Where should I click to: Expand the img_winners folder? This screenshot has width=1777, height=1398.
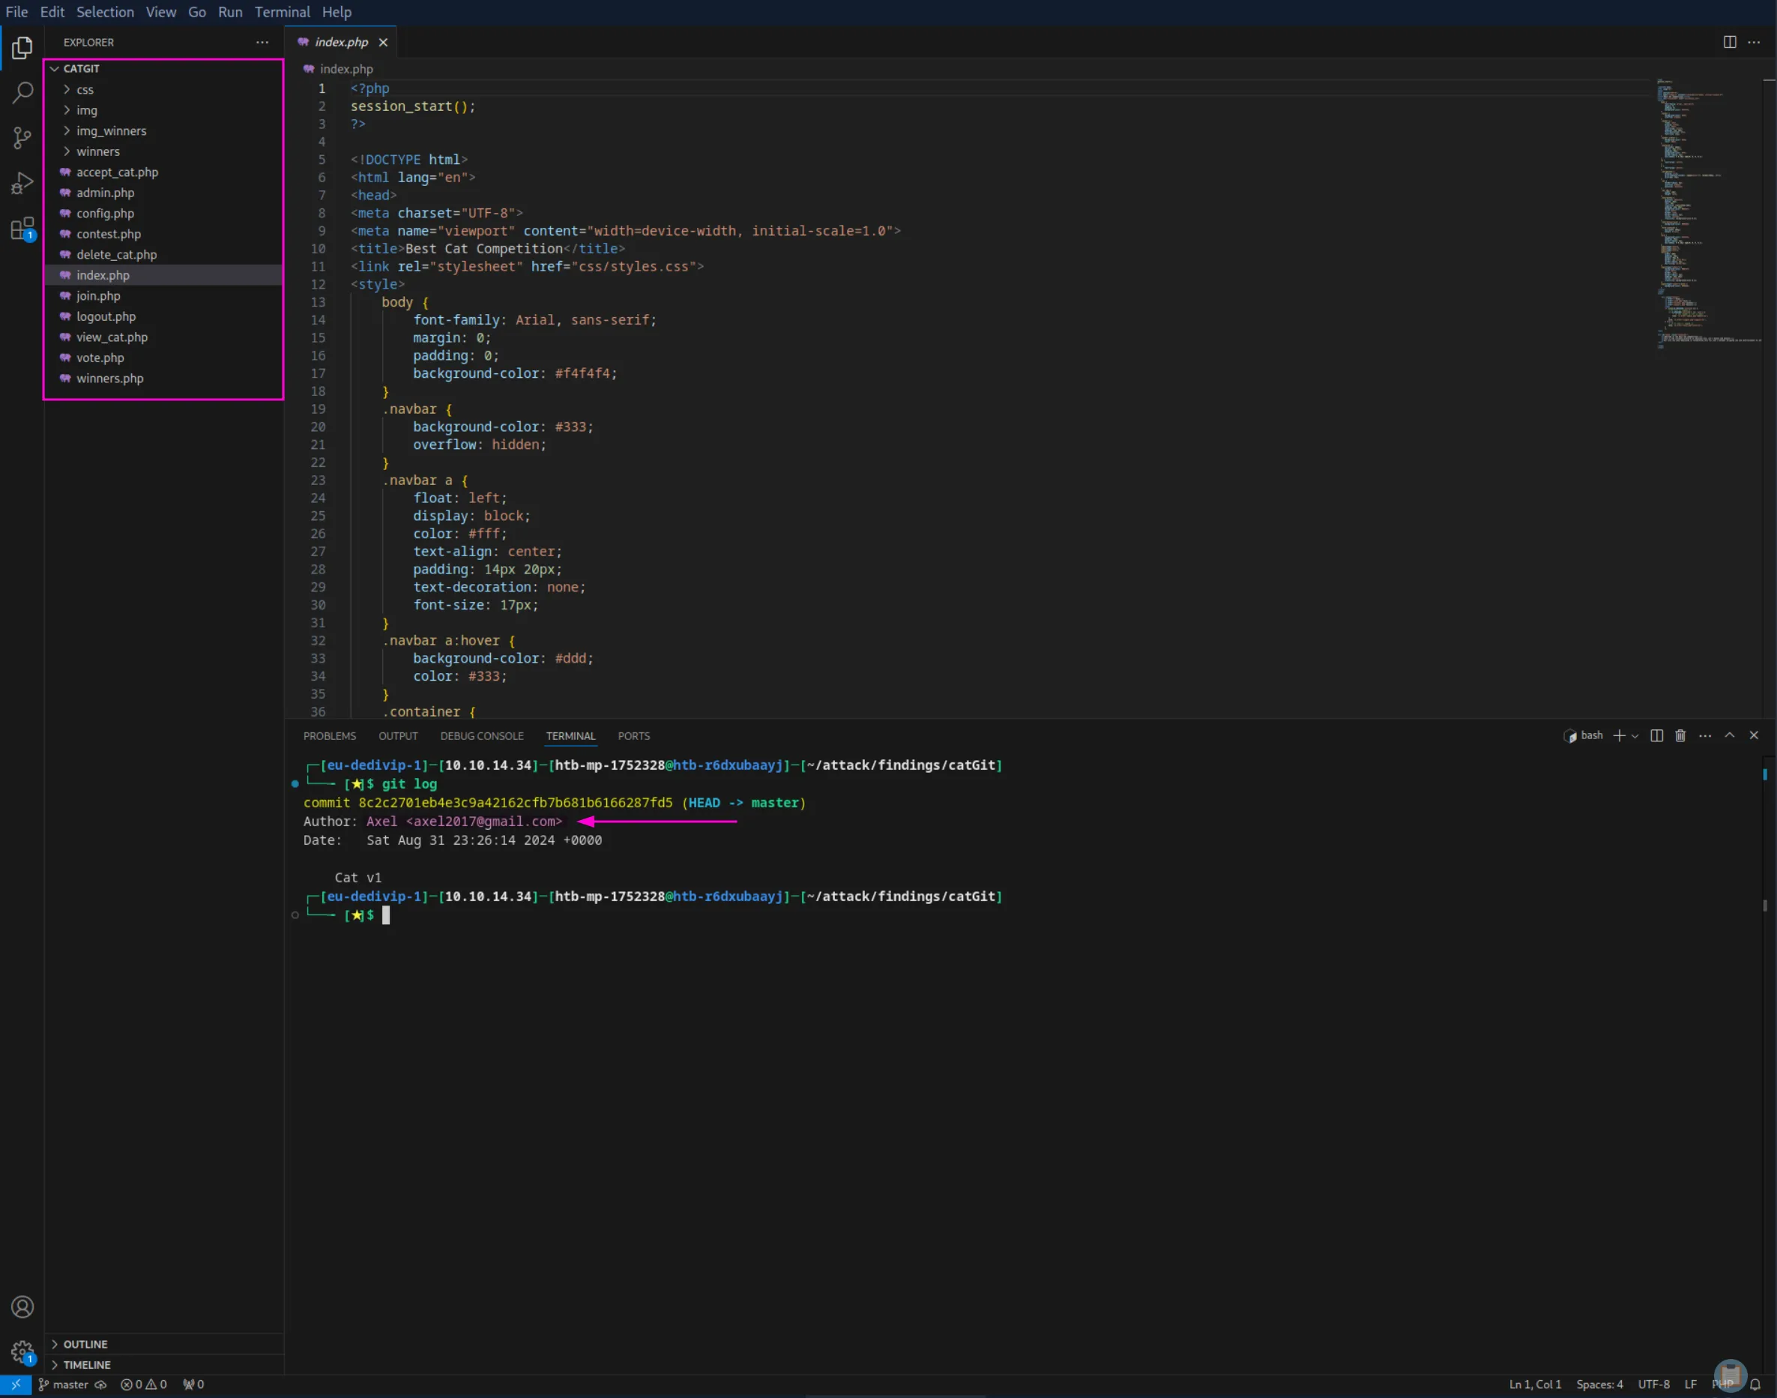click(x=163, y=131)
